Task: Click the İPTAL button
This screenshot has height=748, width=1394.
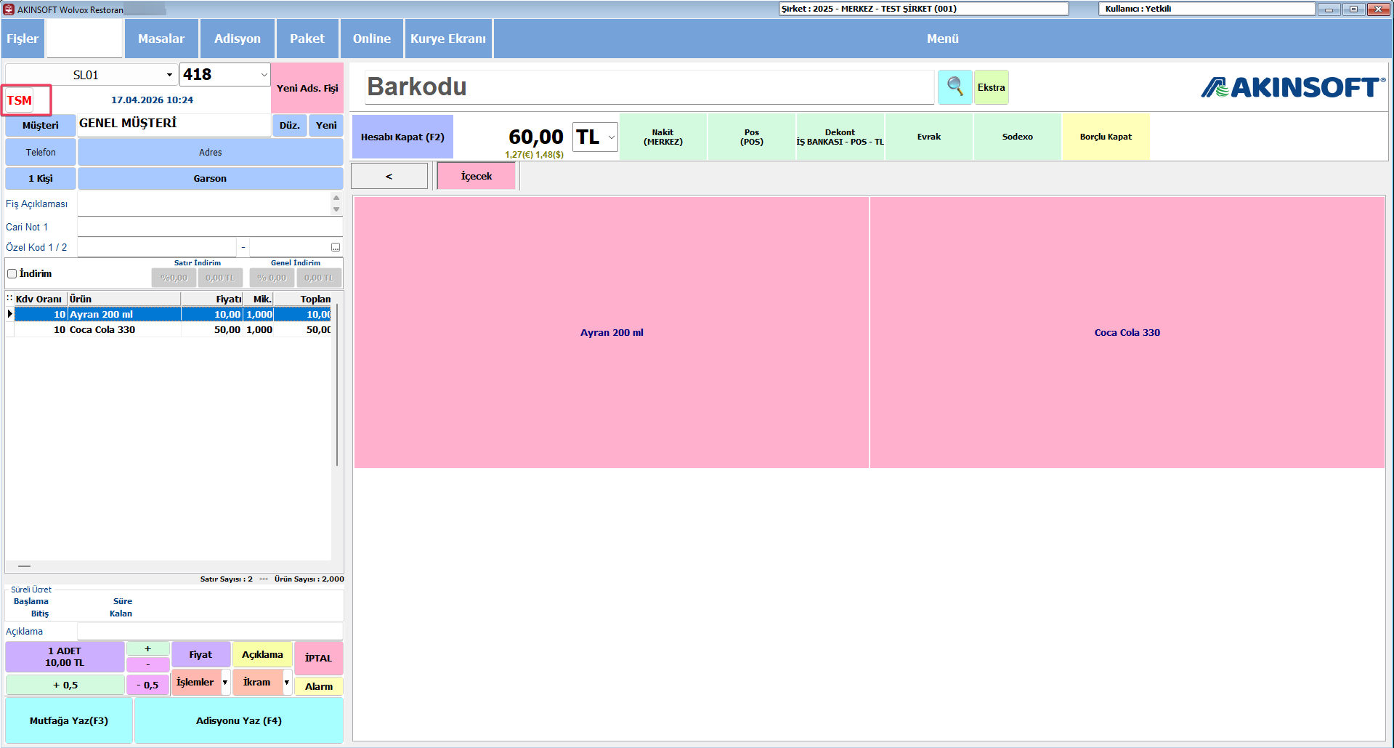Action: pyautogui.click(x=319, y=658)
